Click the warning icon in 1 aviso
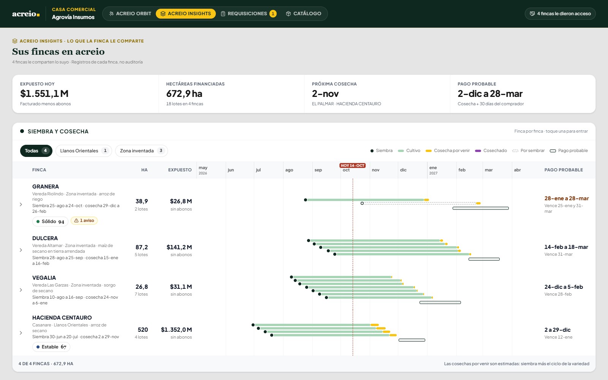Image resolution: width=608 pixels, height=380 pixels. [76, 220]
